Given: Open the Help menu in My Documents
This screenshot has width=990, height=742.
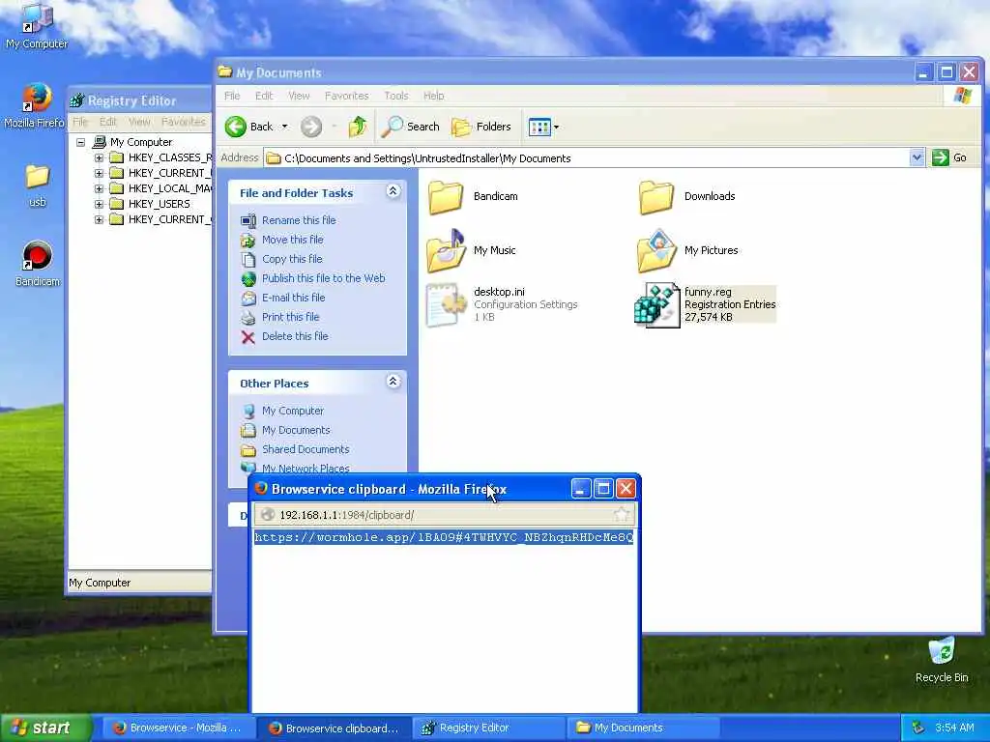Looking at the screenshot, I should 434,96.
